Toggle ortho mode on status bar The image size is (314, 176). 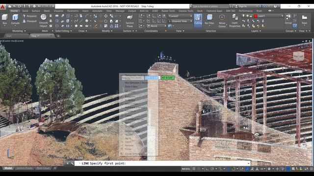point(207,169)
